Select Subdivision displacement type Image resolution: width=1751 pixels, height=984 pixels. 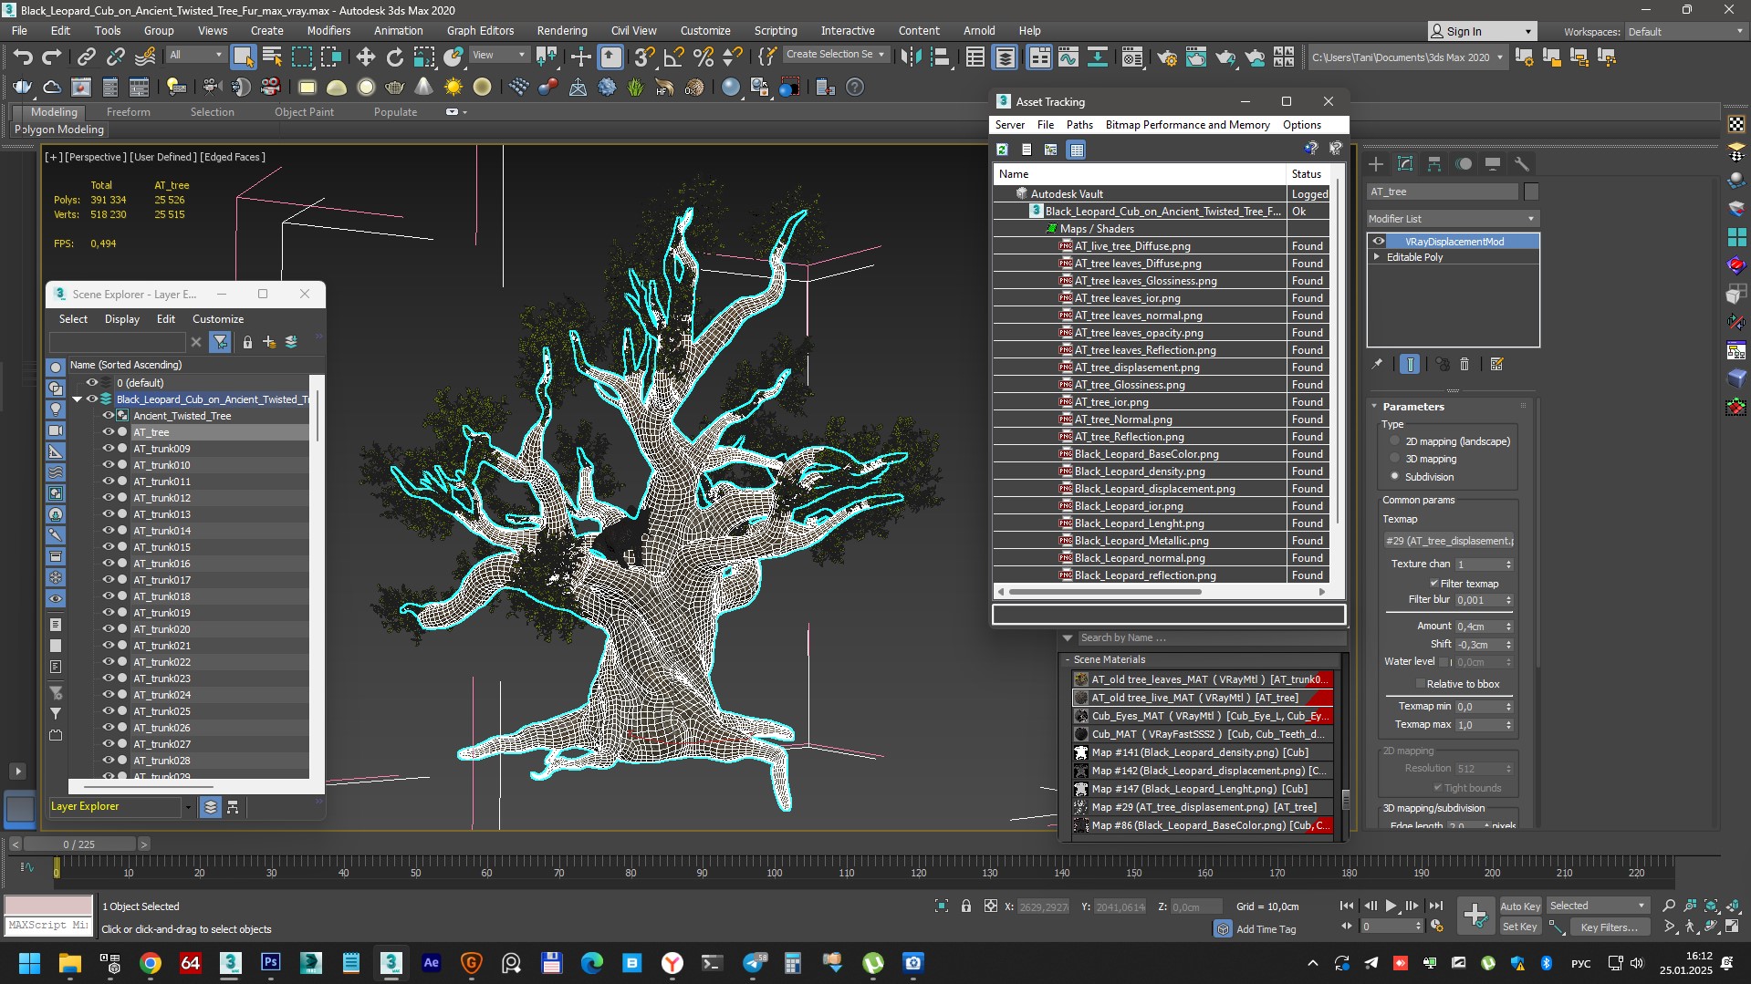click(1395, 477)
